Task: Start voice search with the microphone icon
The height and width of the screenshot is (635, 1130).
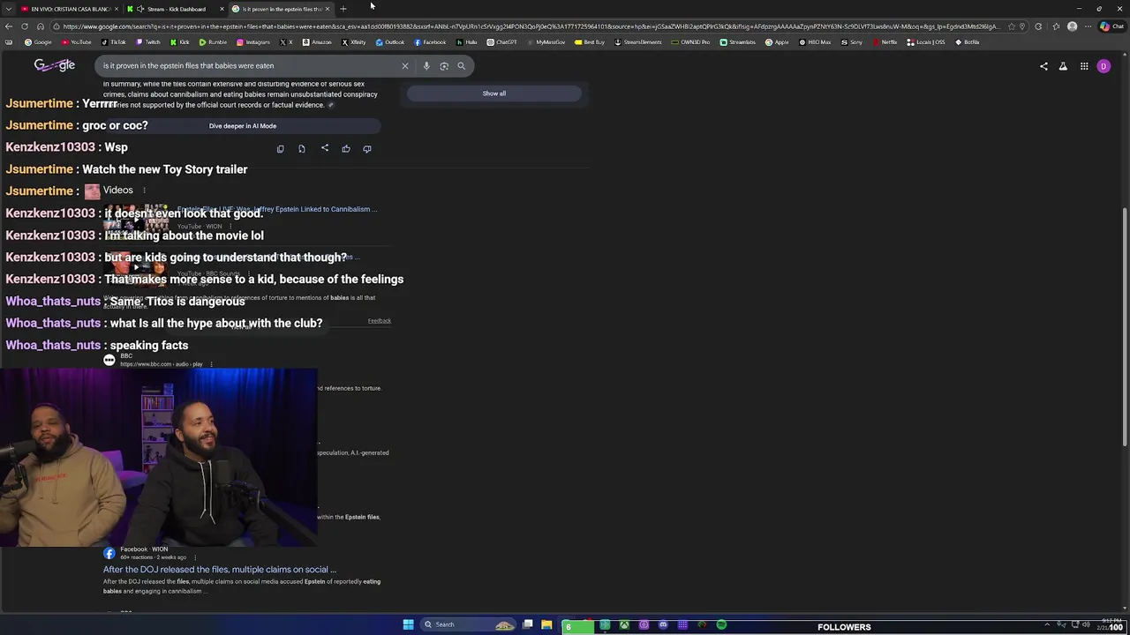Action: 426,66
